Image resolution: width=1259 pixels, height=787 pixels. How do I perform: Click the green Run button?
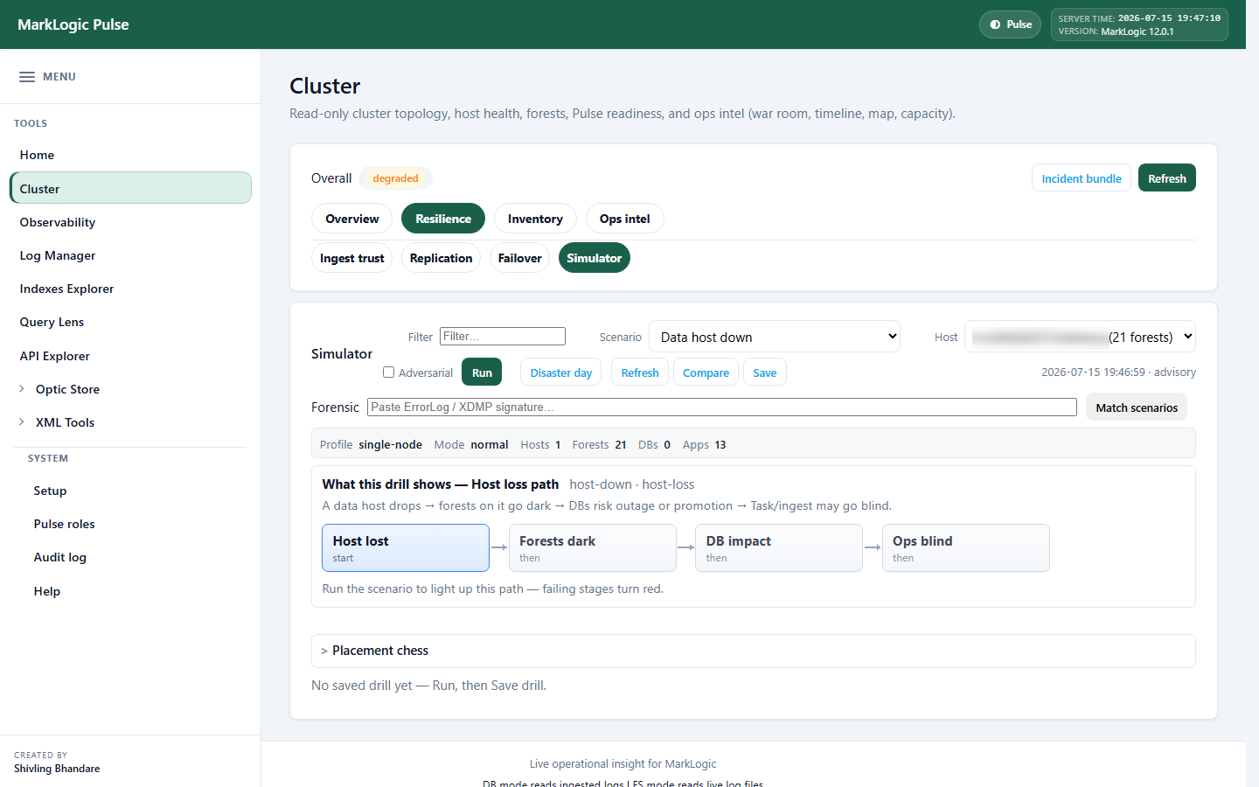[482, 373]
